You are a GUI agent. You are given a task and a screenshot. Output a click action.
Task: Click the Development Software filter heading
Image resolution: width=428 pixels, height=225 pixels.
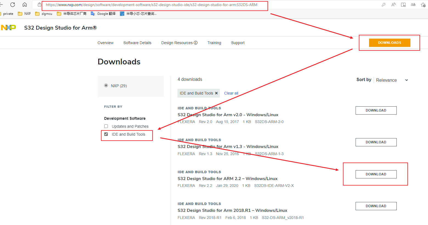point(125,118)
